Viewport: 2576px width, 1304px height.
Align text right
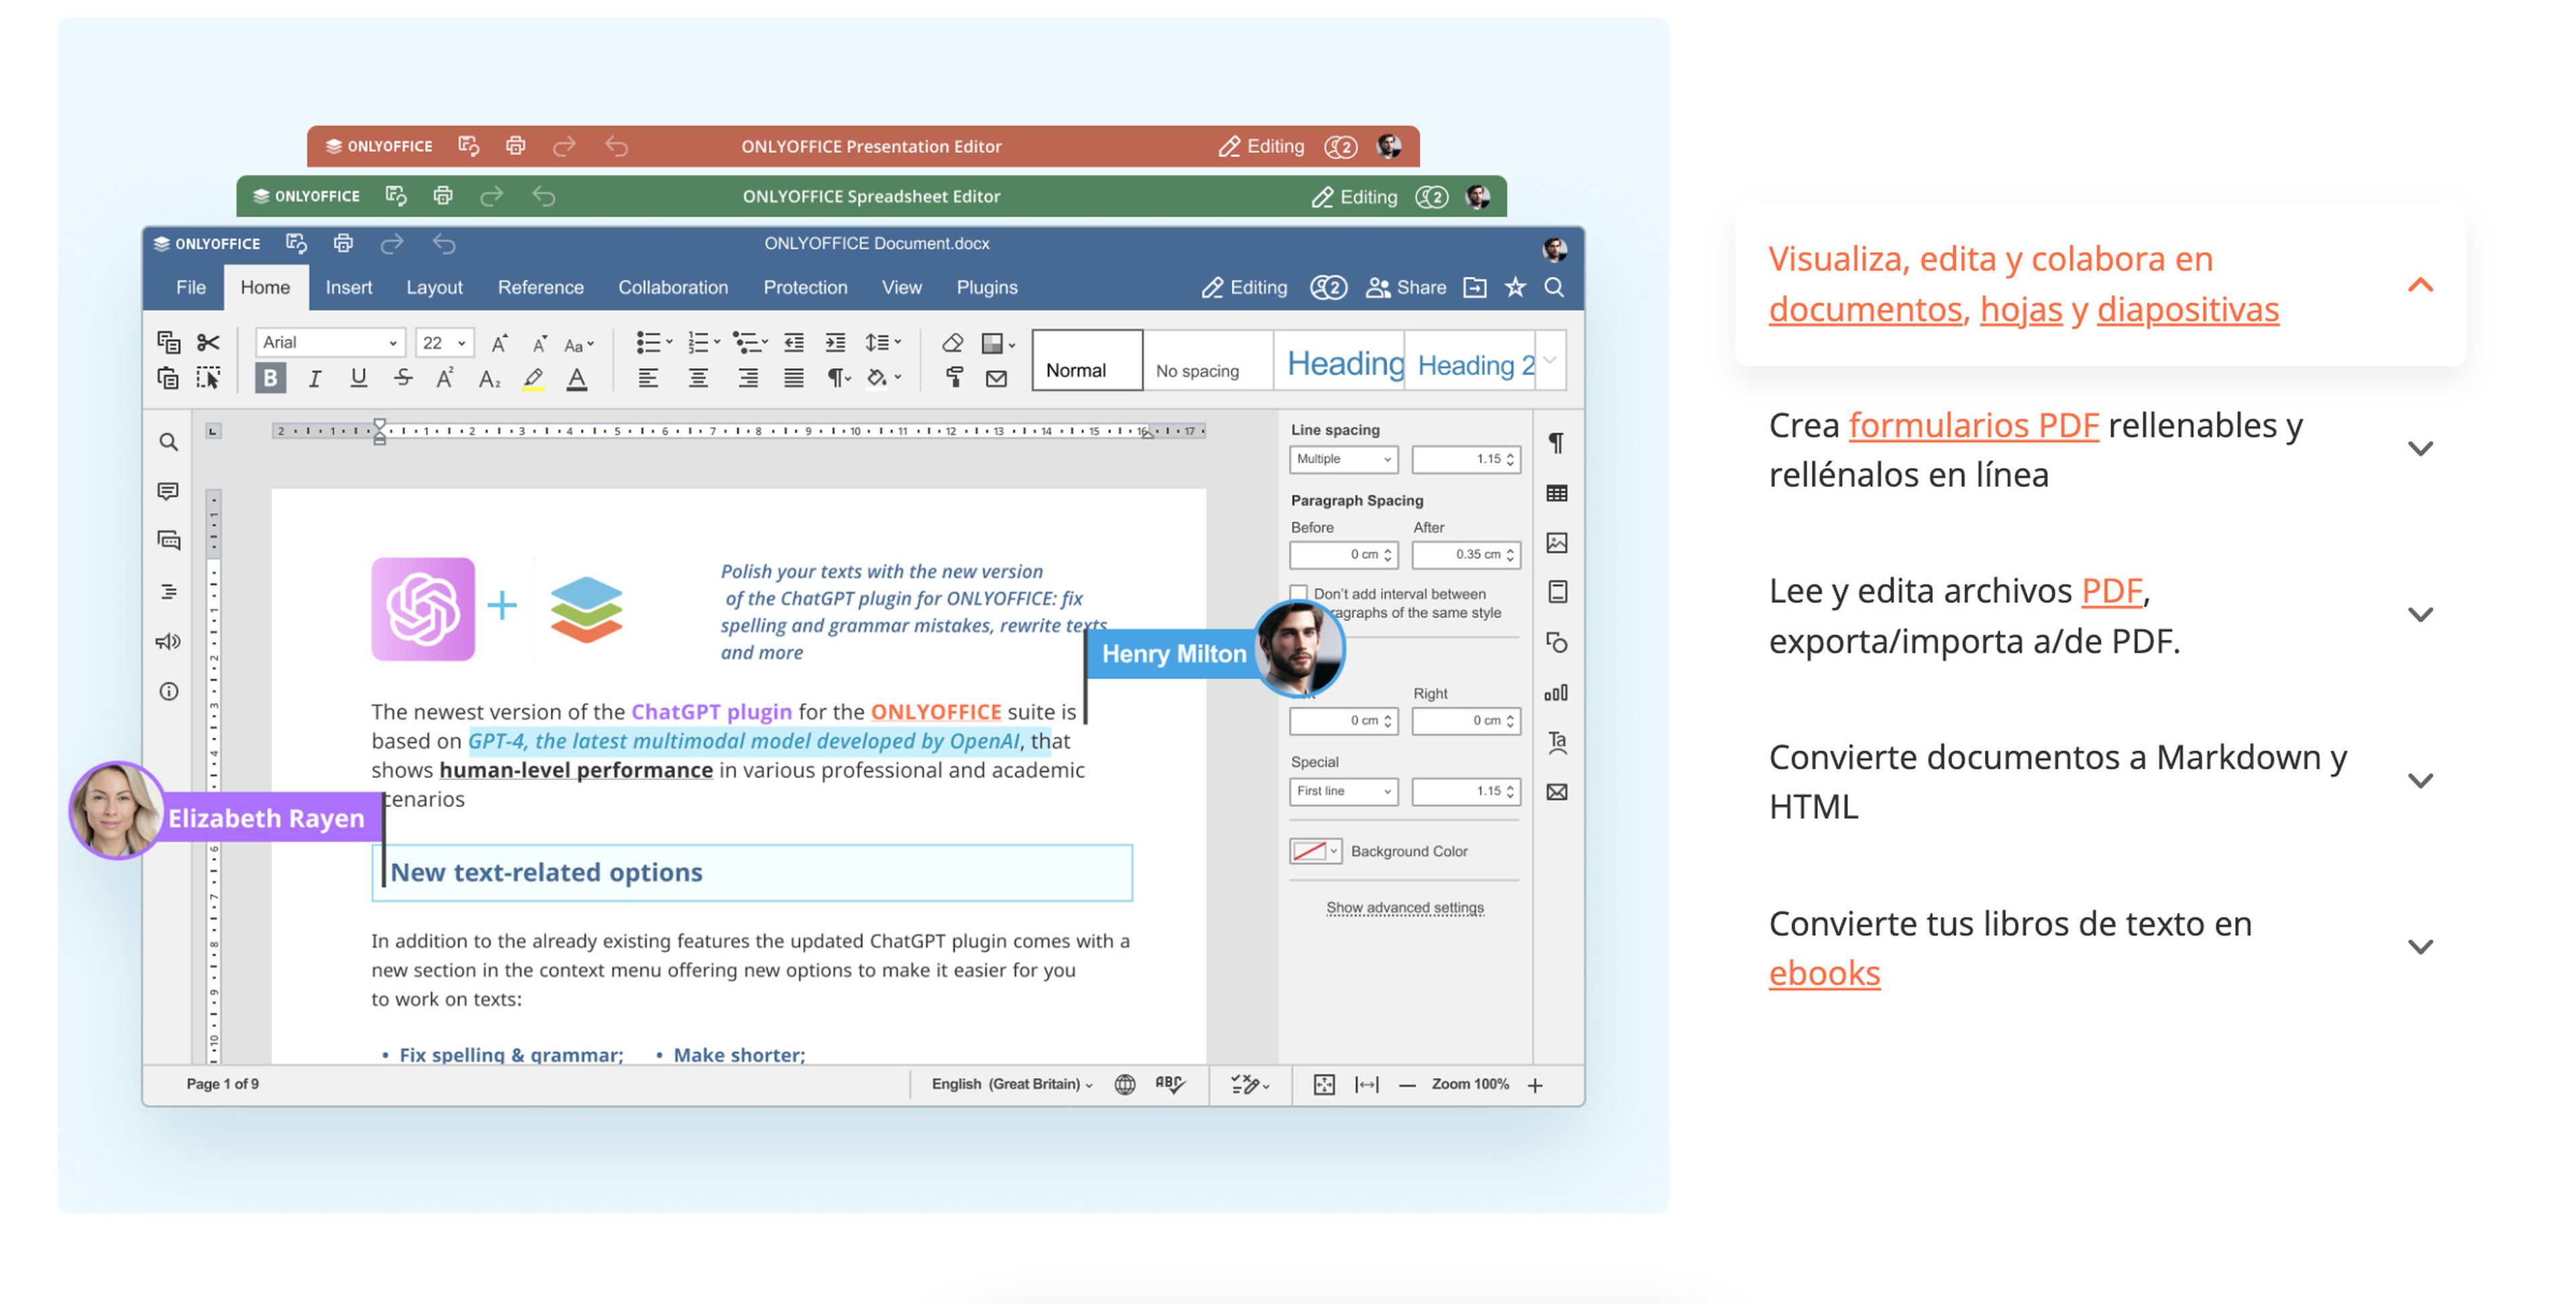pos(747,378)
